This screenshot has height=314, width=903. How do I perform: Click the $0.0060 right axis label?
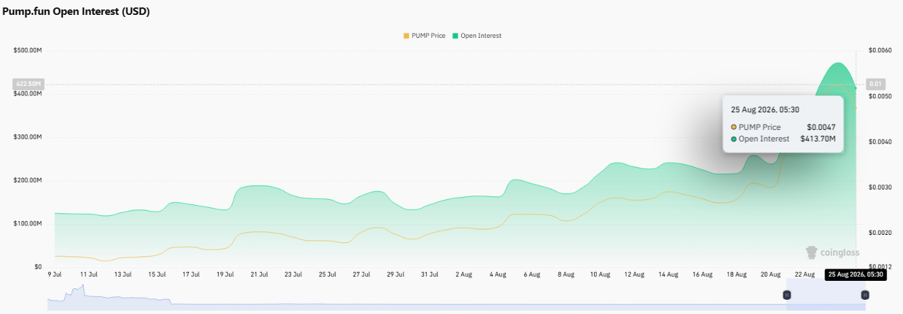point(881,51)
